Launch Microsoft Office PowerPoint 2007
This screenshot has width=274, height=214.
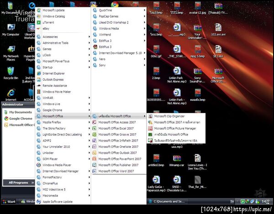pyautogui.click(x=119, y=159)
